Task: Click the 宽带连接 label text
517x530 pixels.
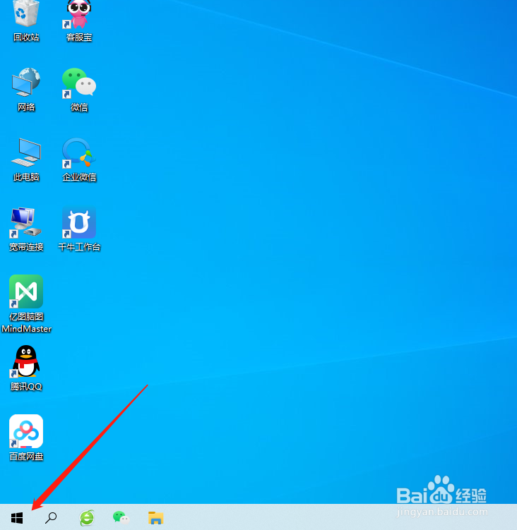Action: click(26, 247)
